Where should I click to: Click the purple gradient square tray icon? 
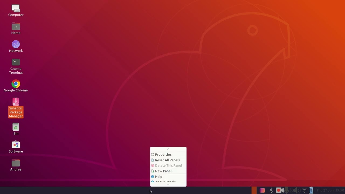coord(262,190)
